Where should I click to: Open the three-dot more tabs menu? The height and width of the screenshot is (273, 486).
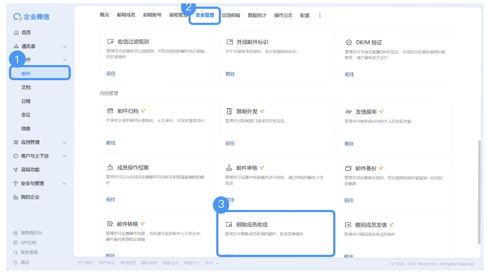(x=320, y=16)
